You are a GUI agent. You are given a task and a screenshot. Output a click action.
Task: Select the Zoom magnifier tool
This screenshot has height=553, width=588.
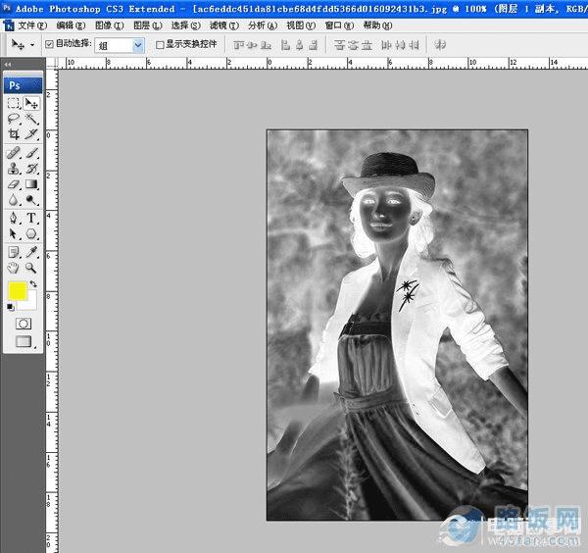tap(31, 267)
